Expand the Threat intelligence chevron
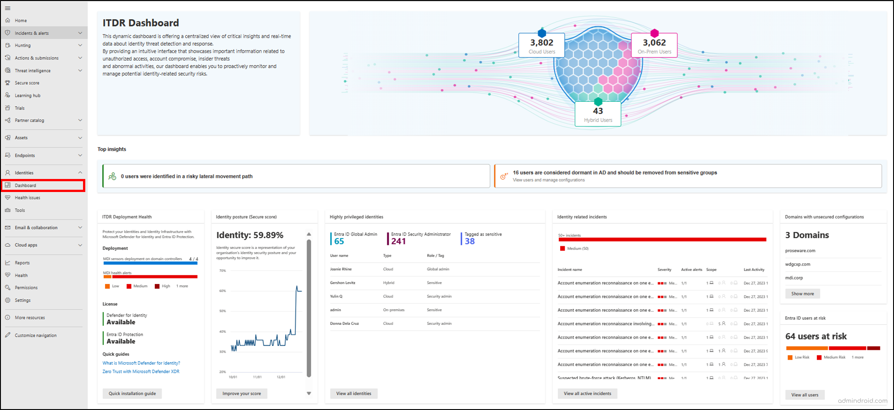Screen dimensions: 894x410 (80, 70)
